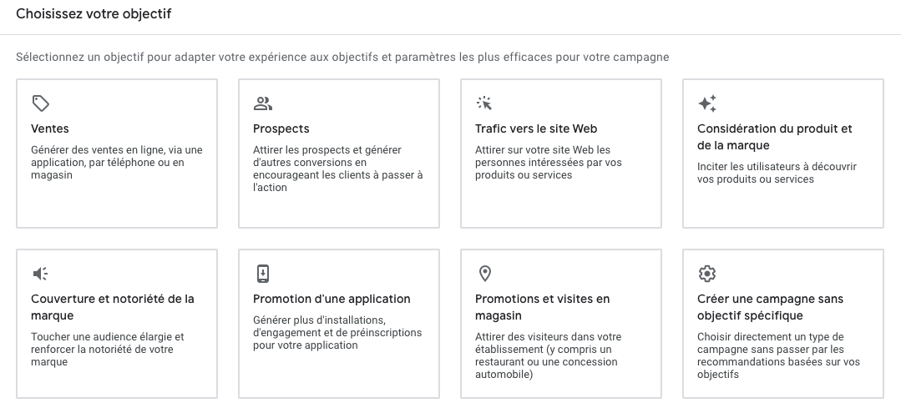Select Promotion d'une application title

coord(332,299)
